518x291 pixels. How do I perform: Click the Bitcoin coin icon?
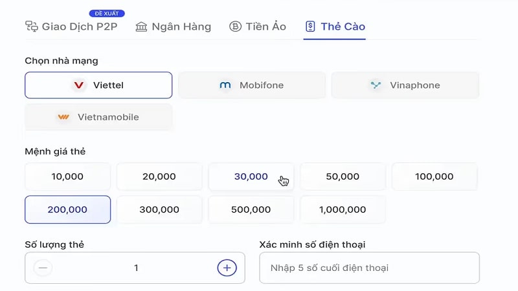click(x=235, y=27)
